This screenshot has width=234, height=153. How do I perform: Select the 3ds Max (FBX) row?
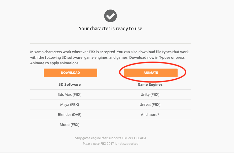point(70,94)
